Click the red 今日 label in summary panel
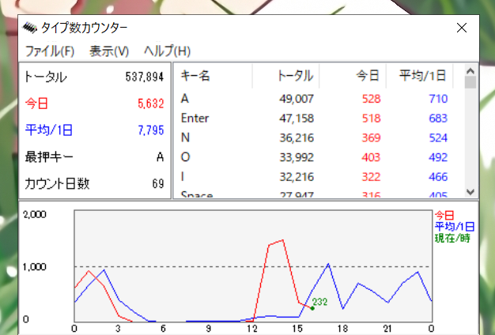Image resolution: width=495 pixels, height=335 pixels. point(36,104)
